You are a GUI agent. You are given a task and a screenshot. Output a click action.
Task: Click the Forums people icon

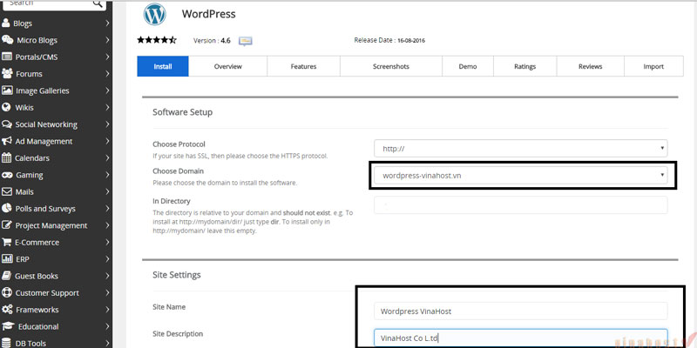coord(7,74)
